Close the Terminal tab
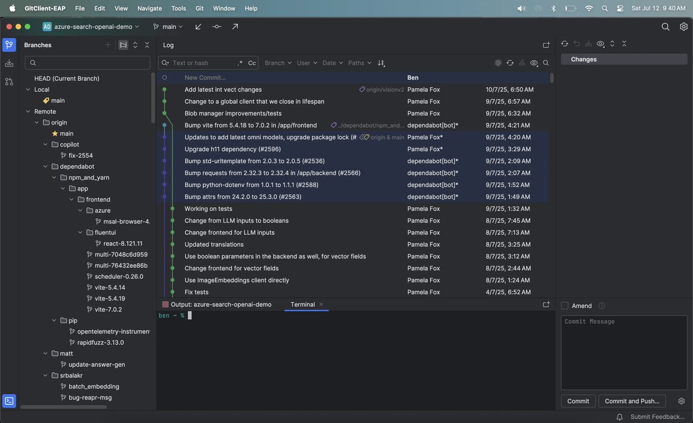This screenshot has width=693, height=423. pos(322,305)
